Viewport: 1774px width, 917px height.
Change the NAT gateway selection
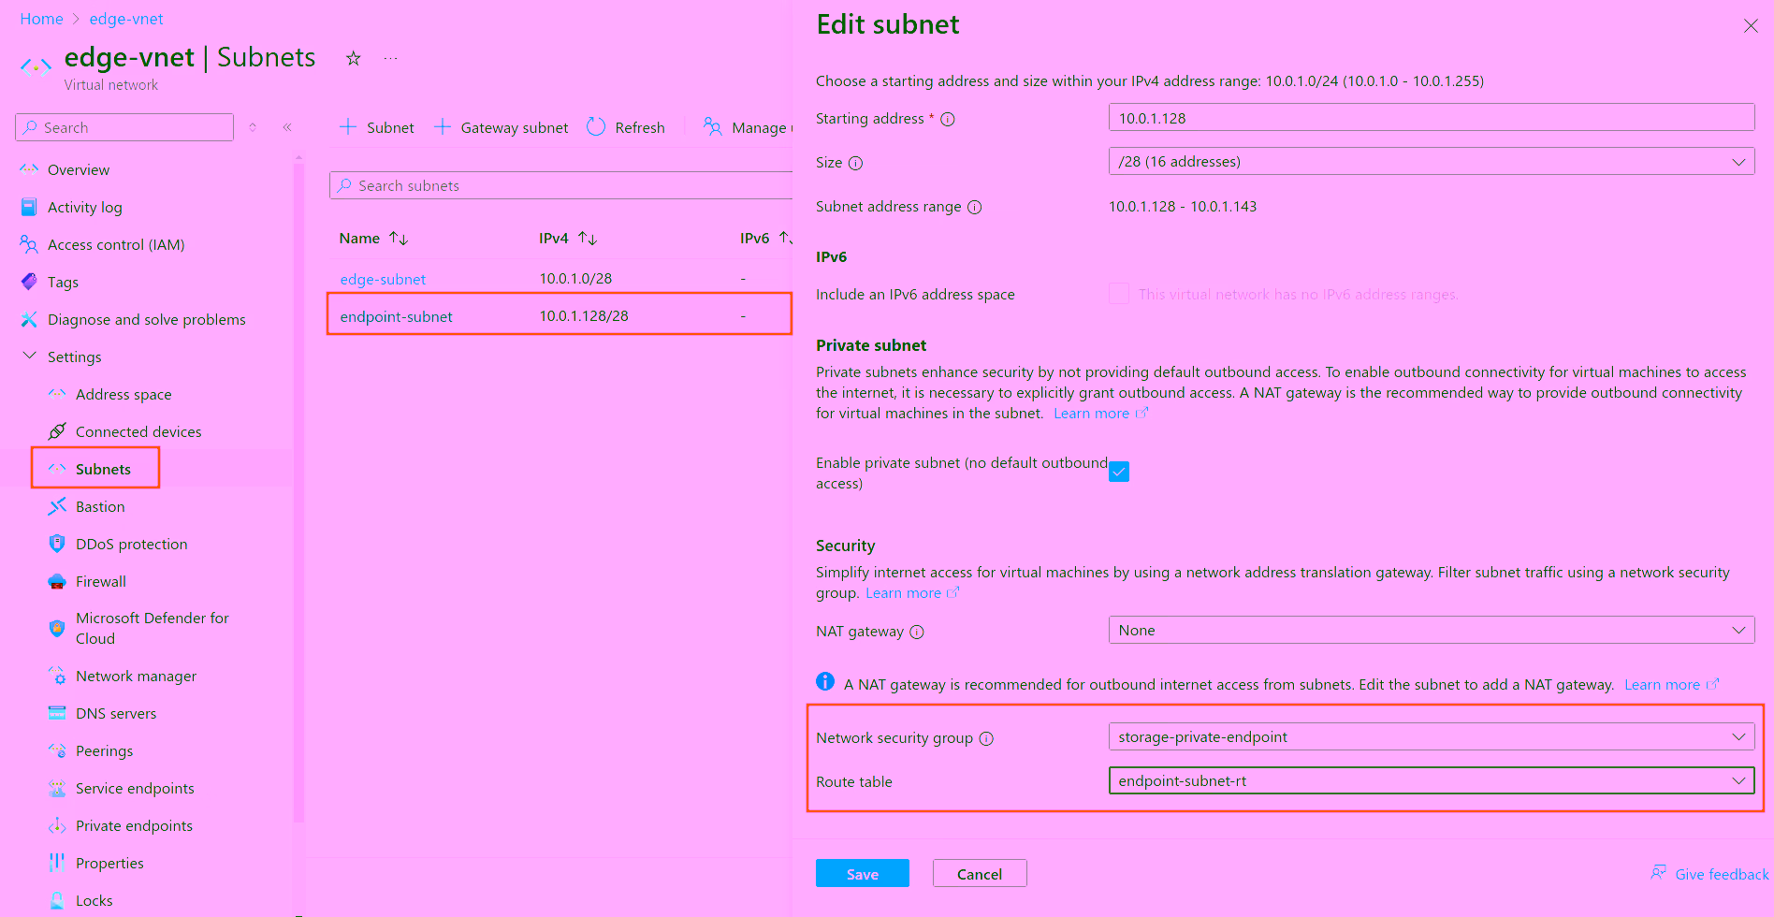coord(1431,629)
